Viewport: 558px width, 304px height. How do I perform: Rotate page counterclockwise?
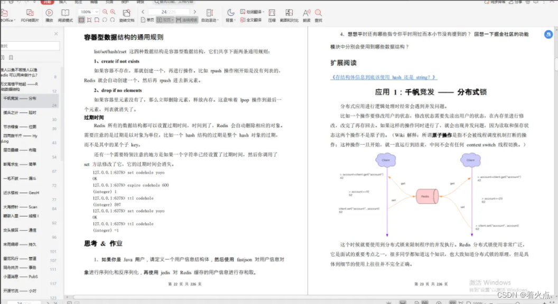point(105,20)
